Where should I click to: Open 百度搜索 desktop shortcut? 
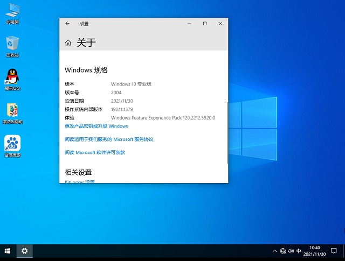[x=12, y=144]
